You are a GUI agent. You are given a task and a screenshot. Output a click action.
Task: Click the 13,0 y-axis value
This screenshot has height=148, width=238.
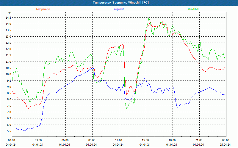click(9, 36)
